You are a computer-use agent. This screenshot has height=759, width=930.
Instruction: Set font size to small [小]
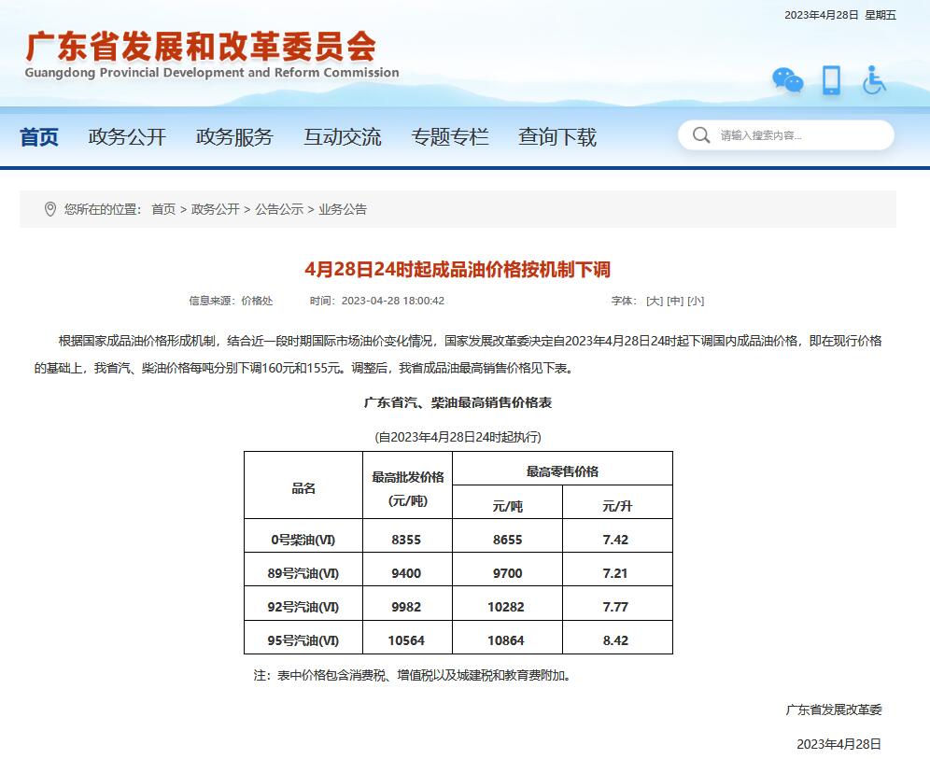(696, 301)
